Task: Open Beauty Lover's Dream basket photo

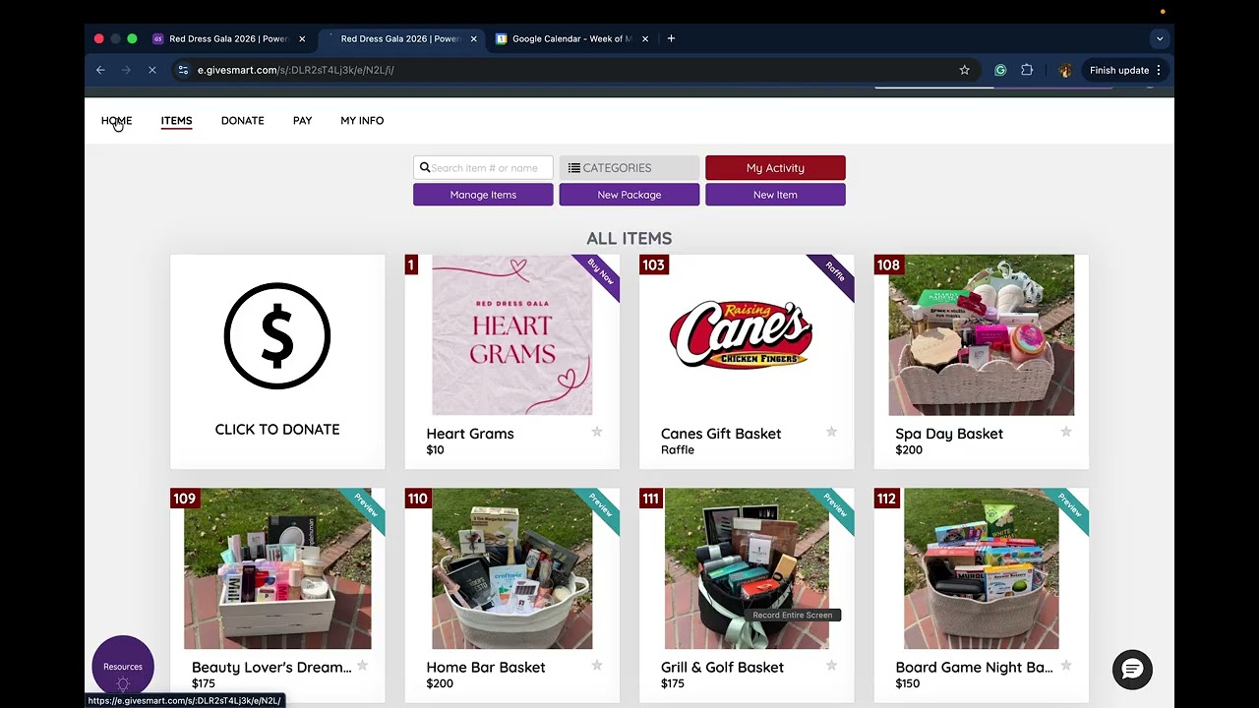Action: 277,569
